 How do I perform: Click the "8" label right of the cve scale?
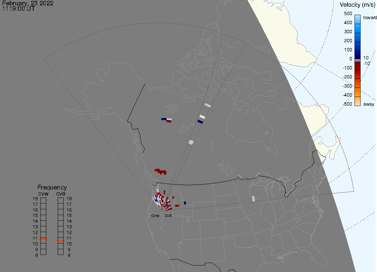69,256
